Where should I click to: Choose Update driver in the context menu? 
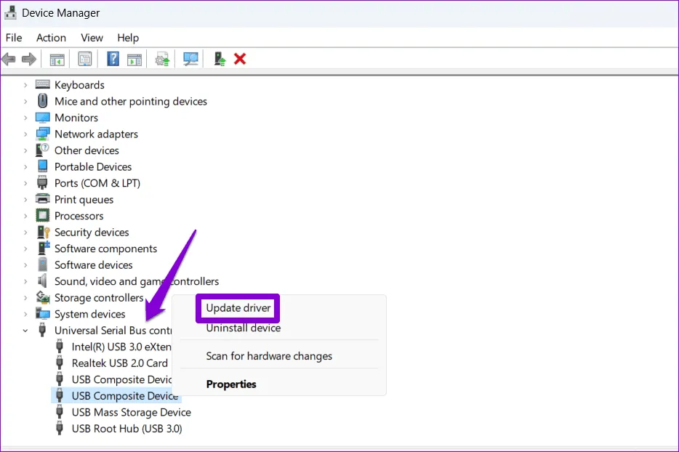(x=238, y=308)
